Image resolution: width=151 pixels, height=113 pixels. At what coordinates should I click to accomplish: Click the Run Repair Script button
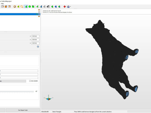point(23,110)
